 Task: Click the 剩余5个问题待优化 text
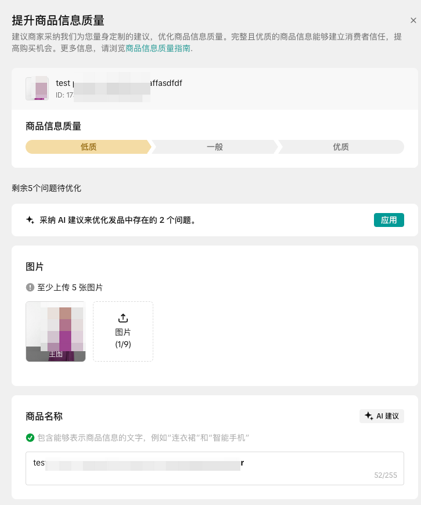pos(46,188)
